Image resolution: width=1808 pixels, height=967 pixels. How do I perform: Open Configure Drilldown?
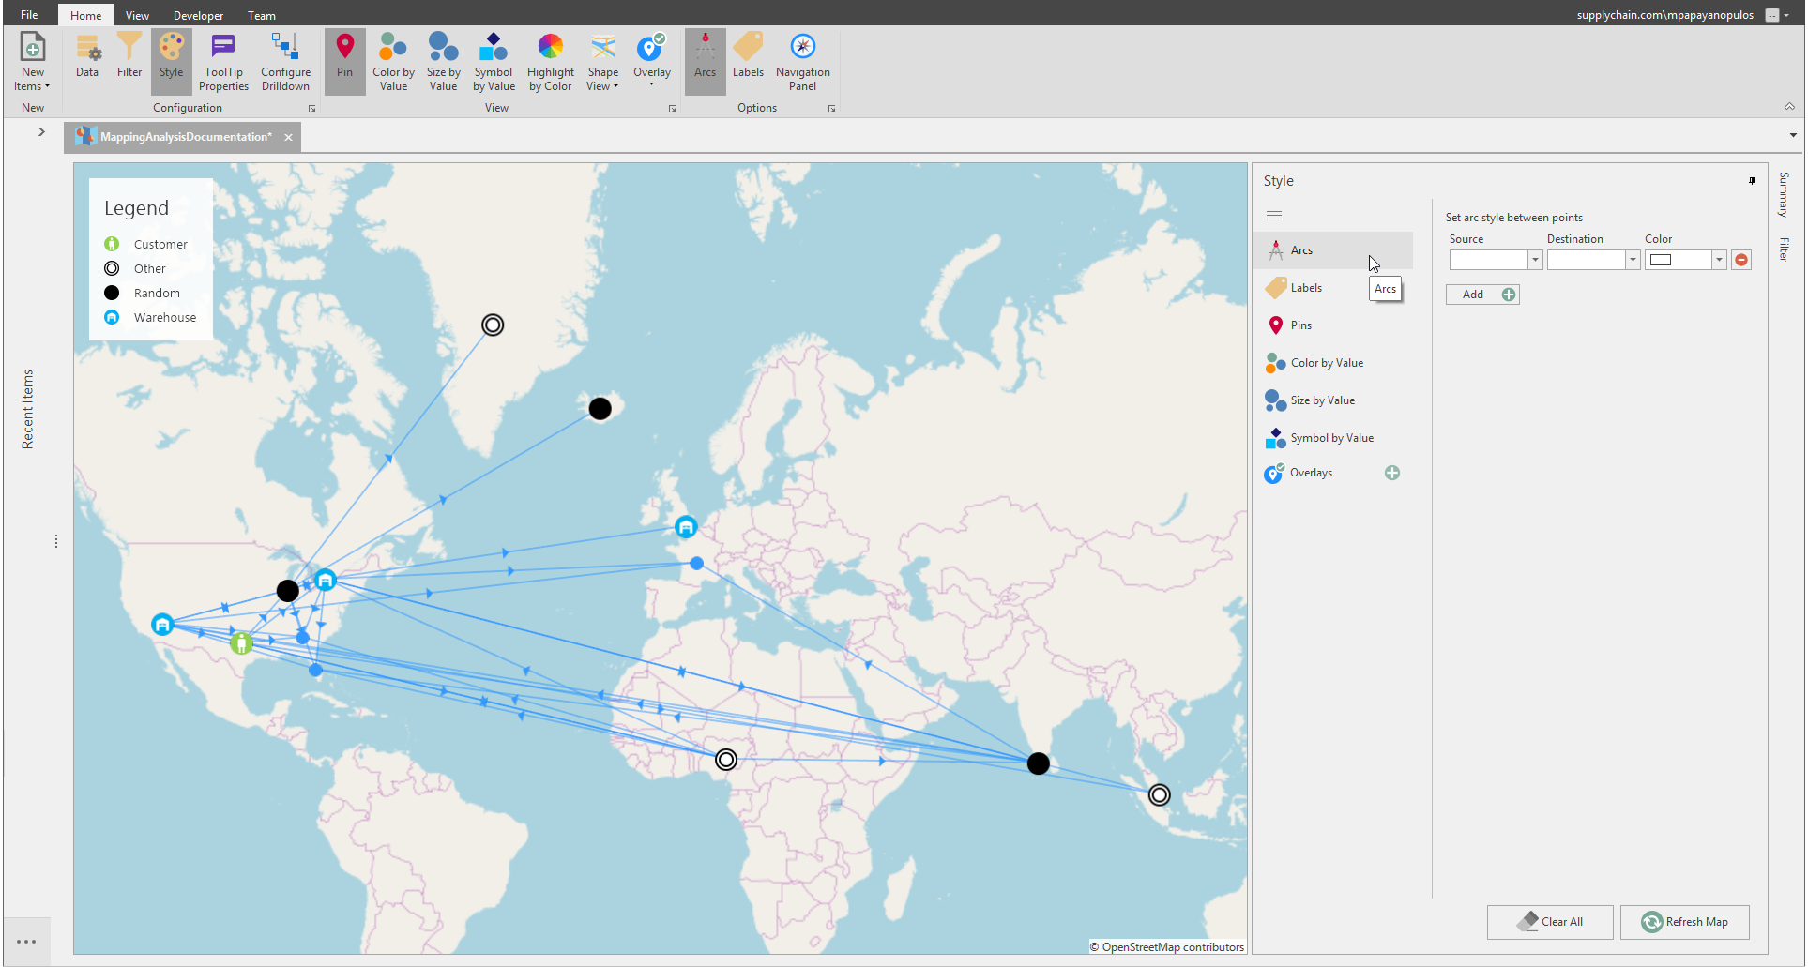click(x=285, y=62)
